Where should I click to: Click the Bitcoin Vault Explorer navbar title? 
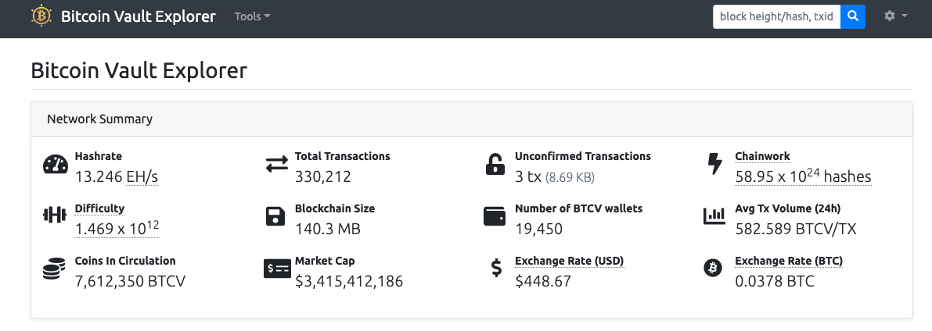pyautogui.click(x=139, y=16)
